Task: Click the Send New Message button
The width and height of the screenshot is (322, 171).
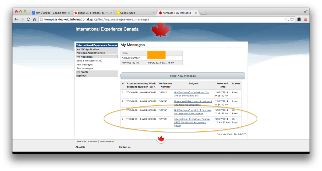Action: 182,76
